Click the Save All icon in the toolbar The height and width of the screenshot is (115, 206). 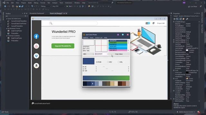(x=22, y=6)
